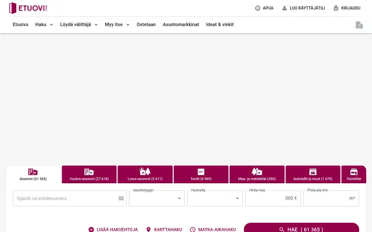Screen dimensions: 372x232
Task: Click the plus icon beside Lisää hakuehtoja
Action: [91, 230]
